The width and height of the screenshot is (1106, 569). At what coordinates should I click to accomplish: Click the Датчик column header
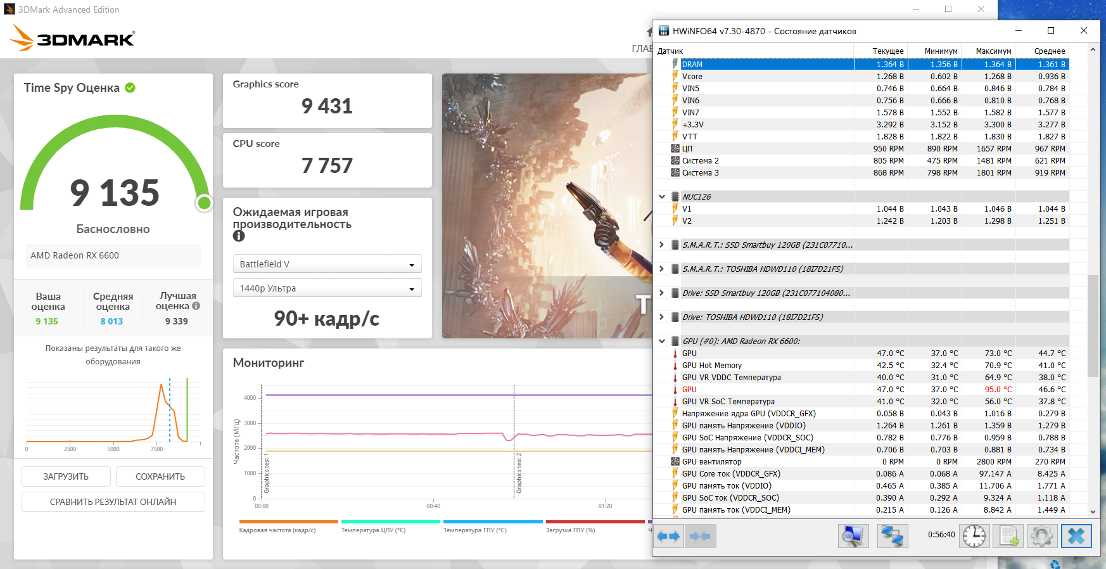click(754, 51)
